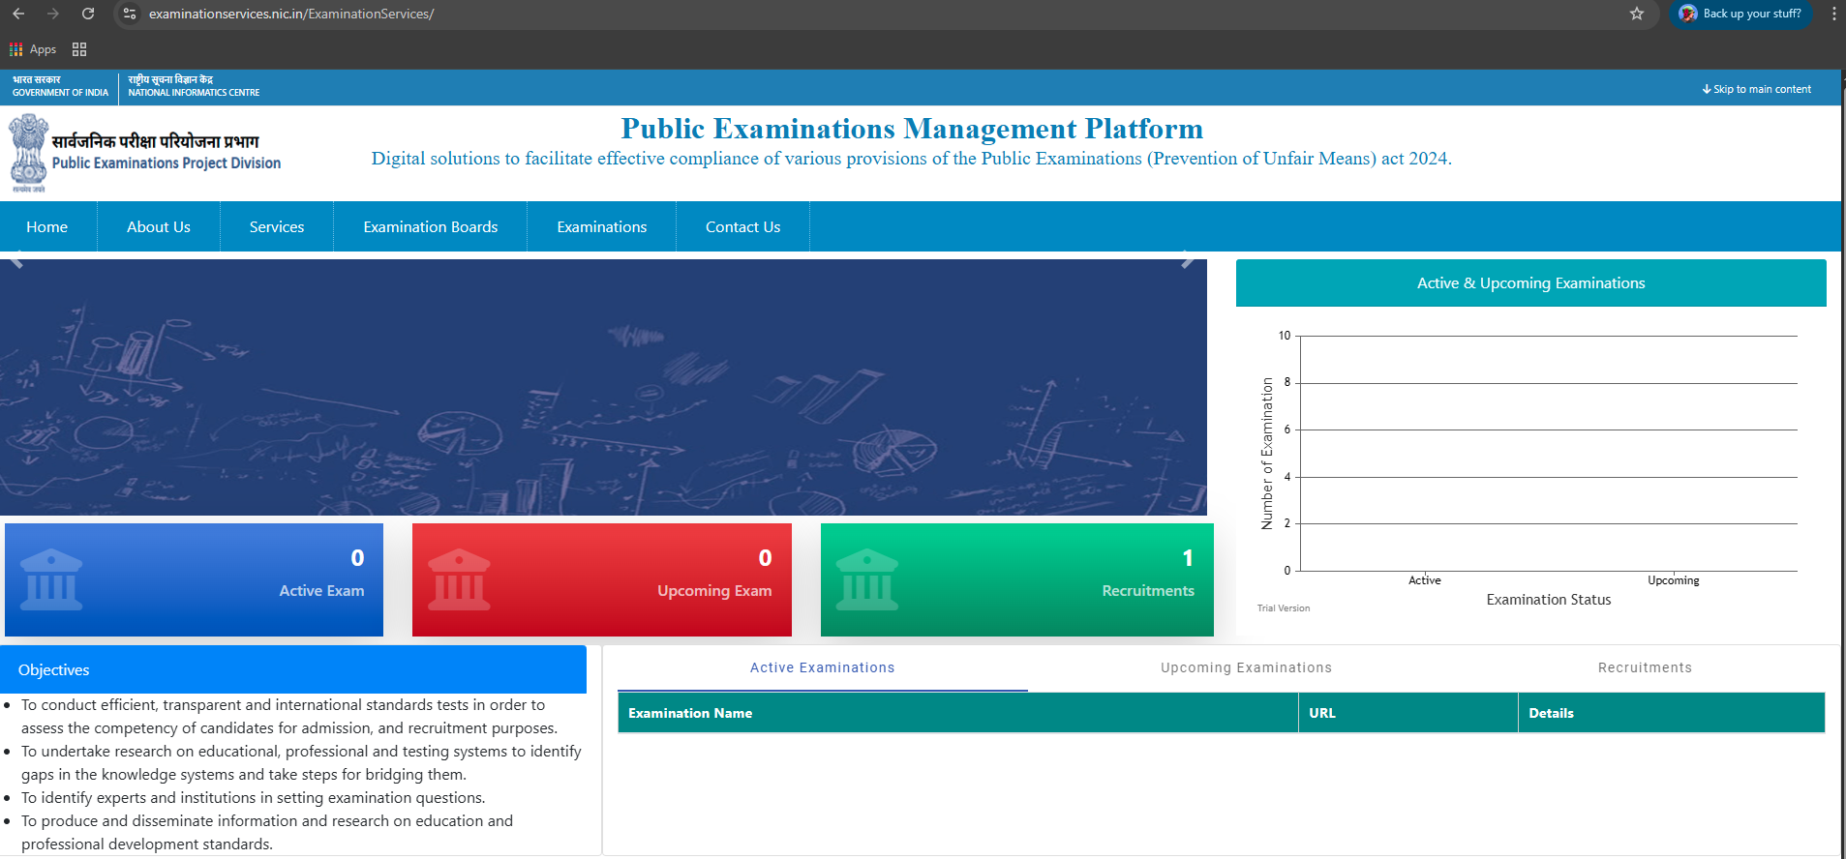
Task: Click the Skip to main content link
Action: 1756,89
